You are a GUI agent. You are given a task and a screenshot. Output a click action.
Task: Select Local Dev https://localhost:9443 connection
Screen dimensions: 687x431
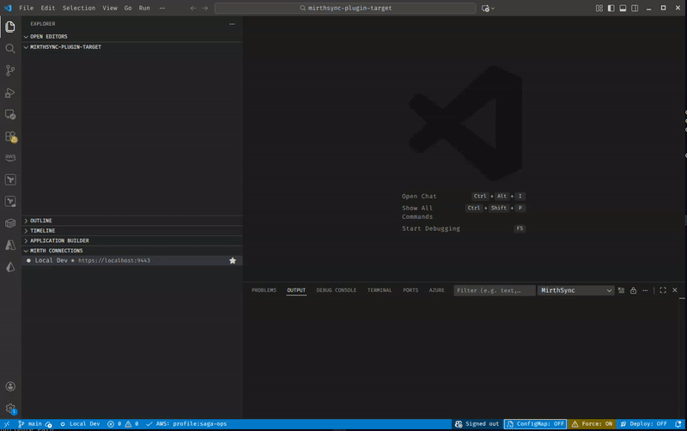(x=132, y=261)
